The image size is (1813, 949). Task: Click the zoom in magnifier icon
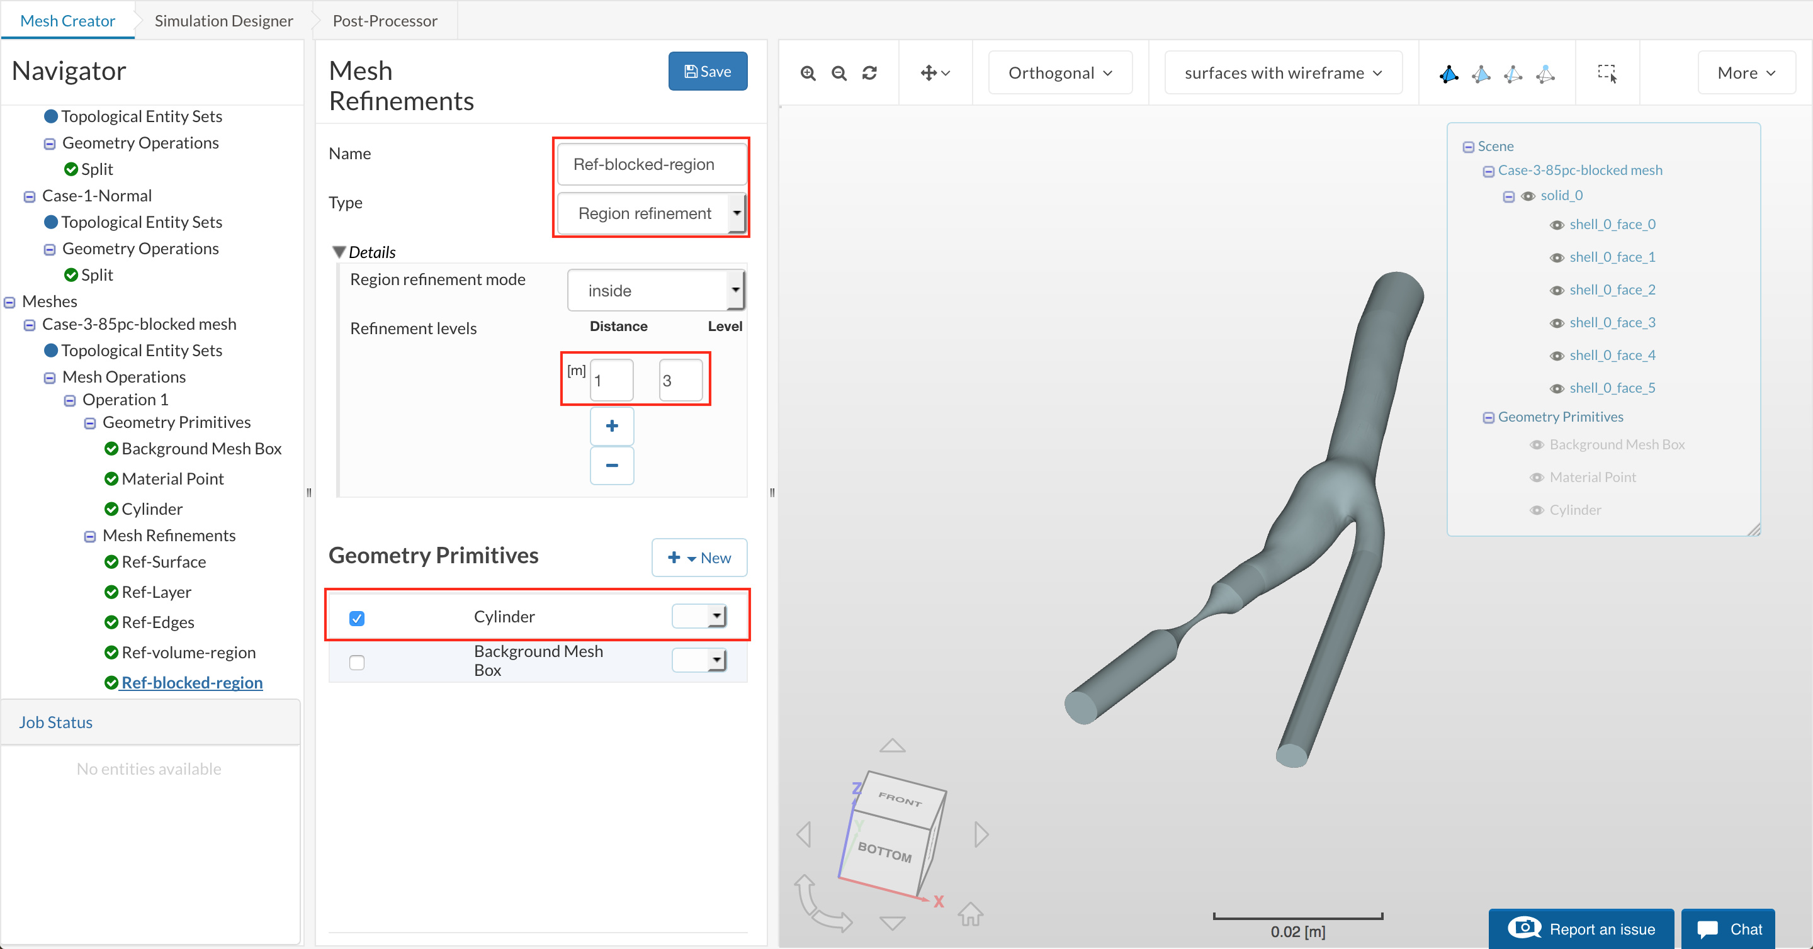808,73
